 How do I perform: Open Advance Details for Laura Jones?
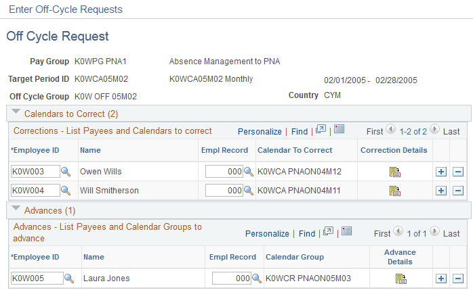click(x=401, y=279)
